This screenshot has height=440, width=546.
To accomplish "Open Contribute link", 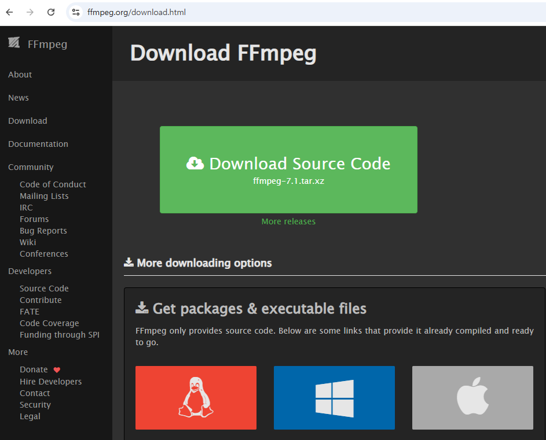I will click(41, 300).
